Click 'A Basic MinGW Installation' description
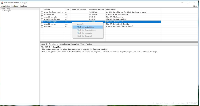This screenshot has height=106, width=200. click(117, 15)
